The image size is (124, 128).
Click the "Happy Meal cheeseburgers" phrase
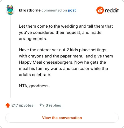pos(46,62)
